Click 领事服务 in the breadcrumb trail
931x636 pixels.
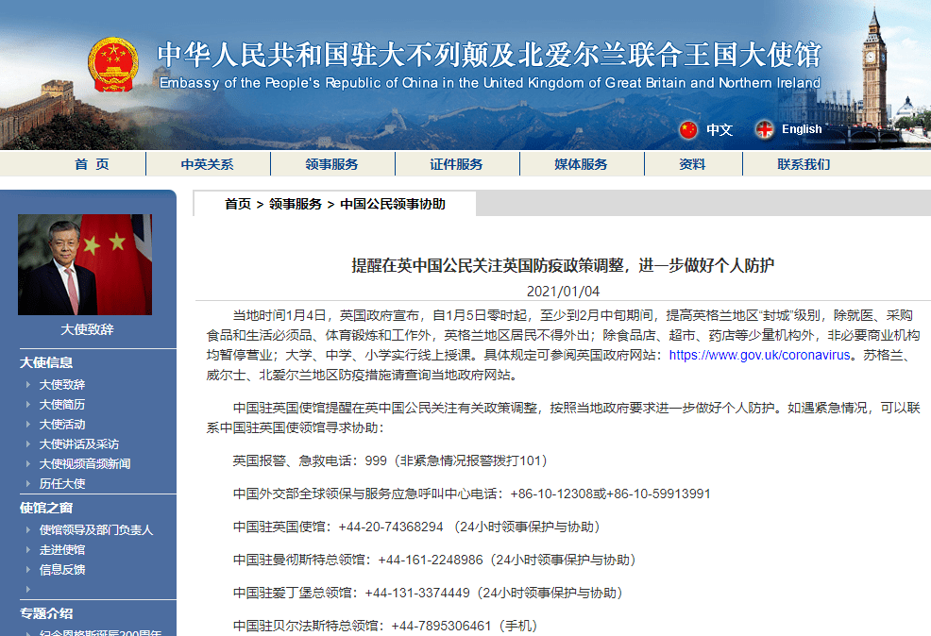296,204
